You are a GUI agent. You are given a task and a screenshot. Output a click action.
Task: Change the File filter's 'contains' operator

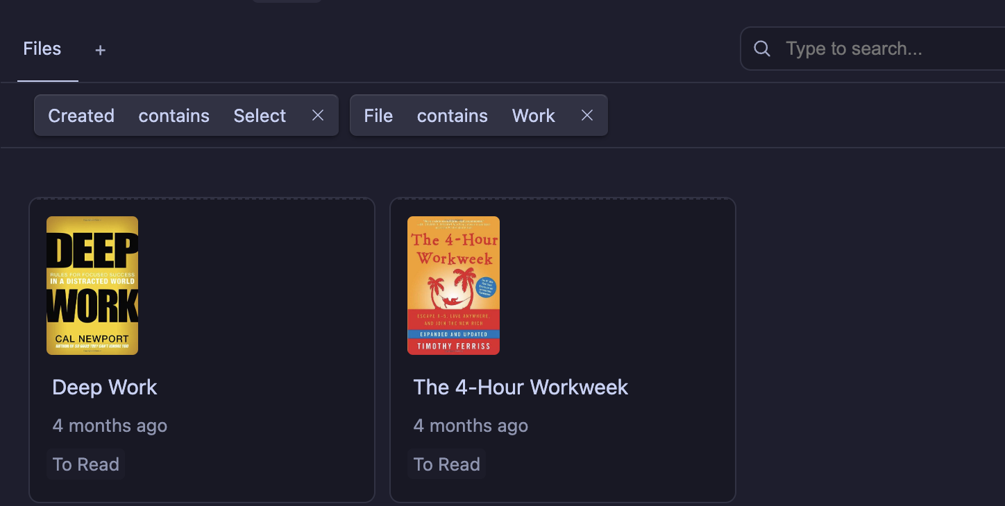(x=453, y=116)
